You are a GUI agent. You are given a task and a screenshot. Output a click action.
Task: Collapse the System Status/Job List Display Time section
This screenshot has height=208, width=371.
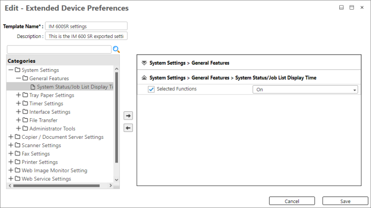(x=144, y=78)
